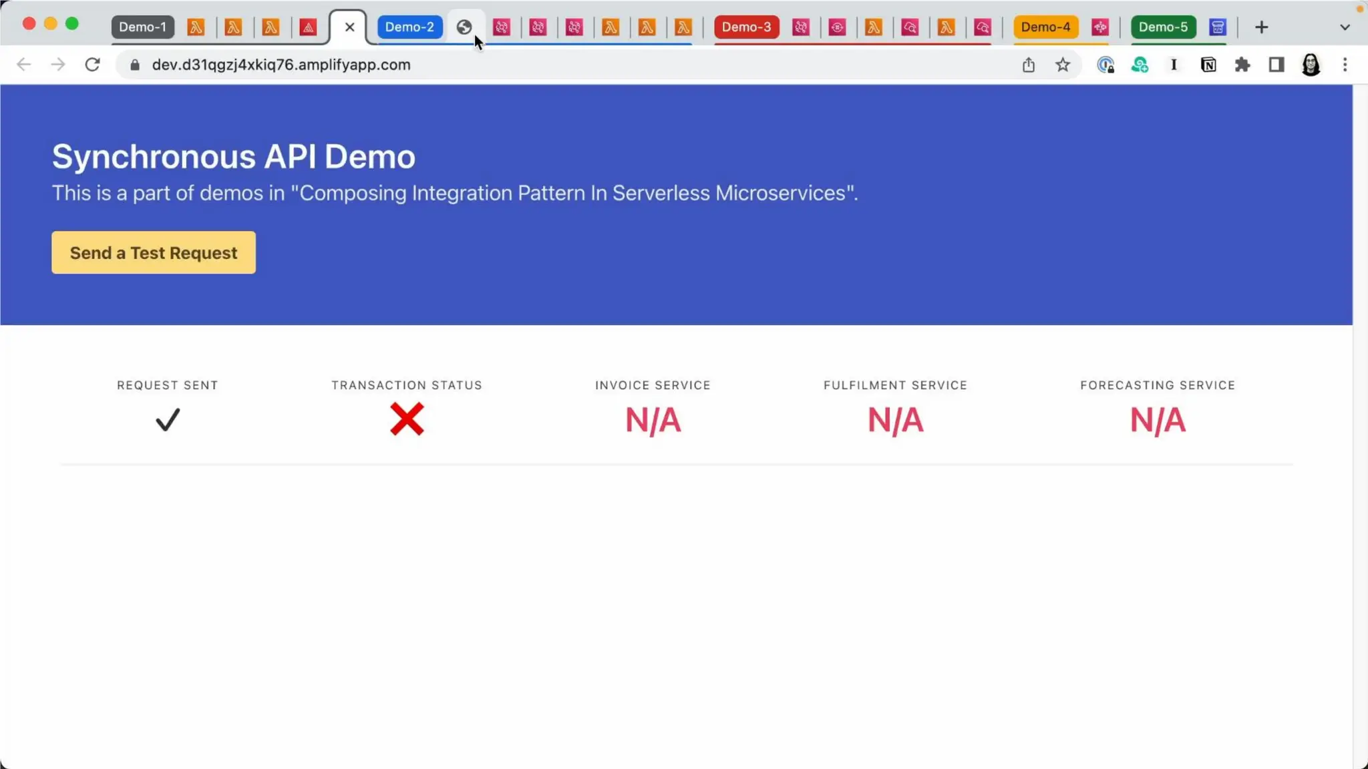Image resolution: width=1368 pixels, height=769 pixels.
Task: Open the Chrome three-dot menu
Action: (x=1345, y=65)
